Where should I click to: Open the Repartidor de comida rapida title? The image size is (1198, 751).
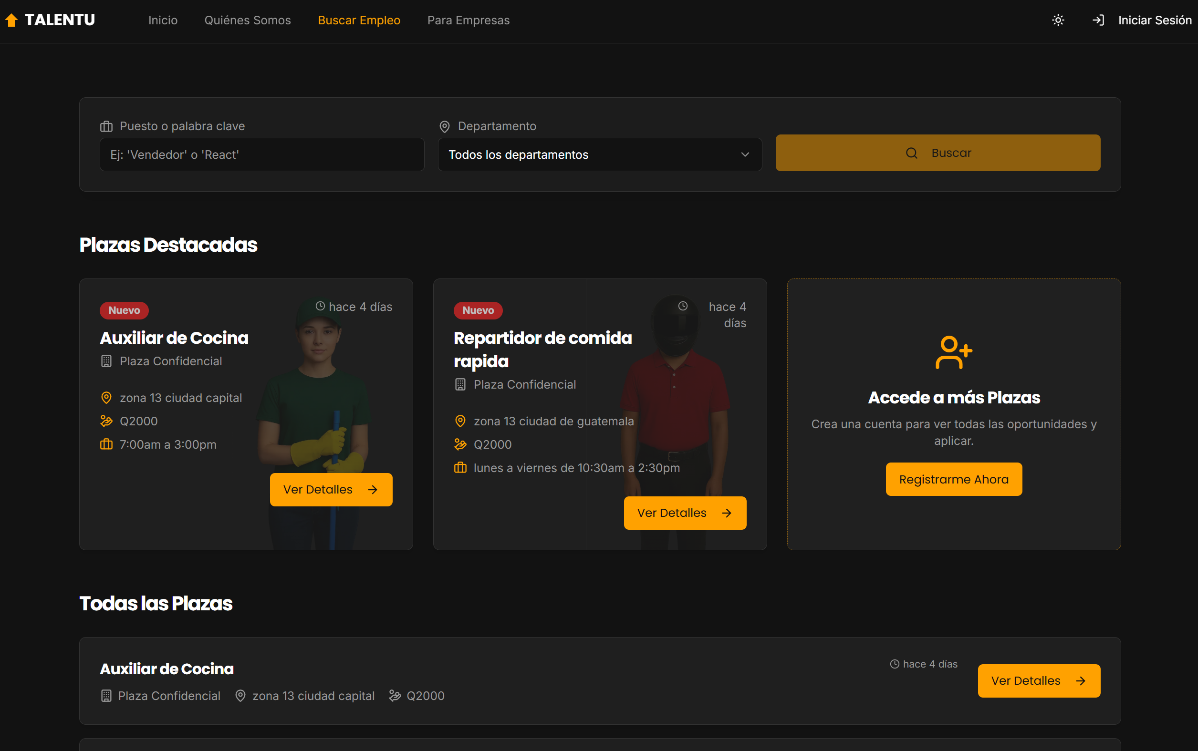(542, 349)
